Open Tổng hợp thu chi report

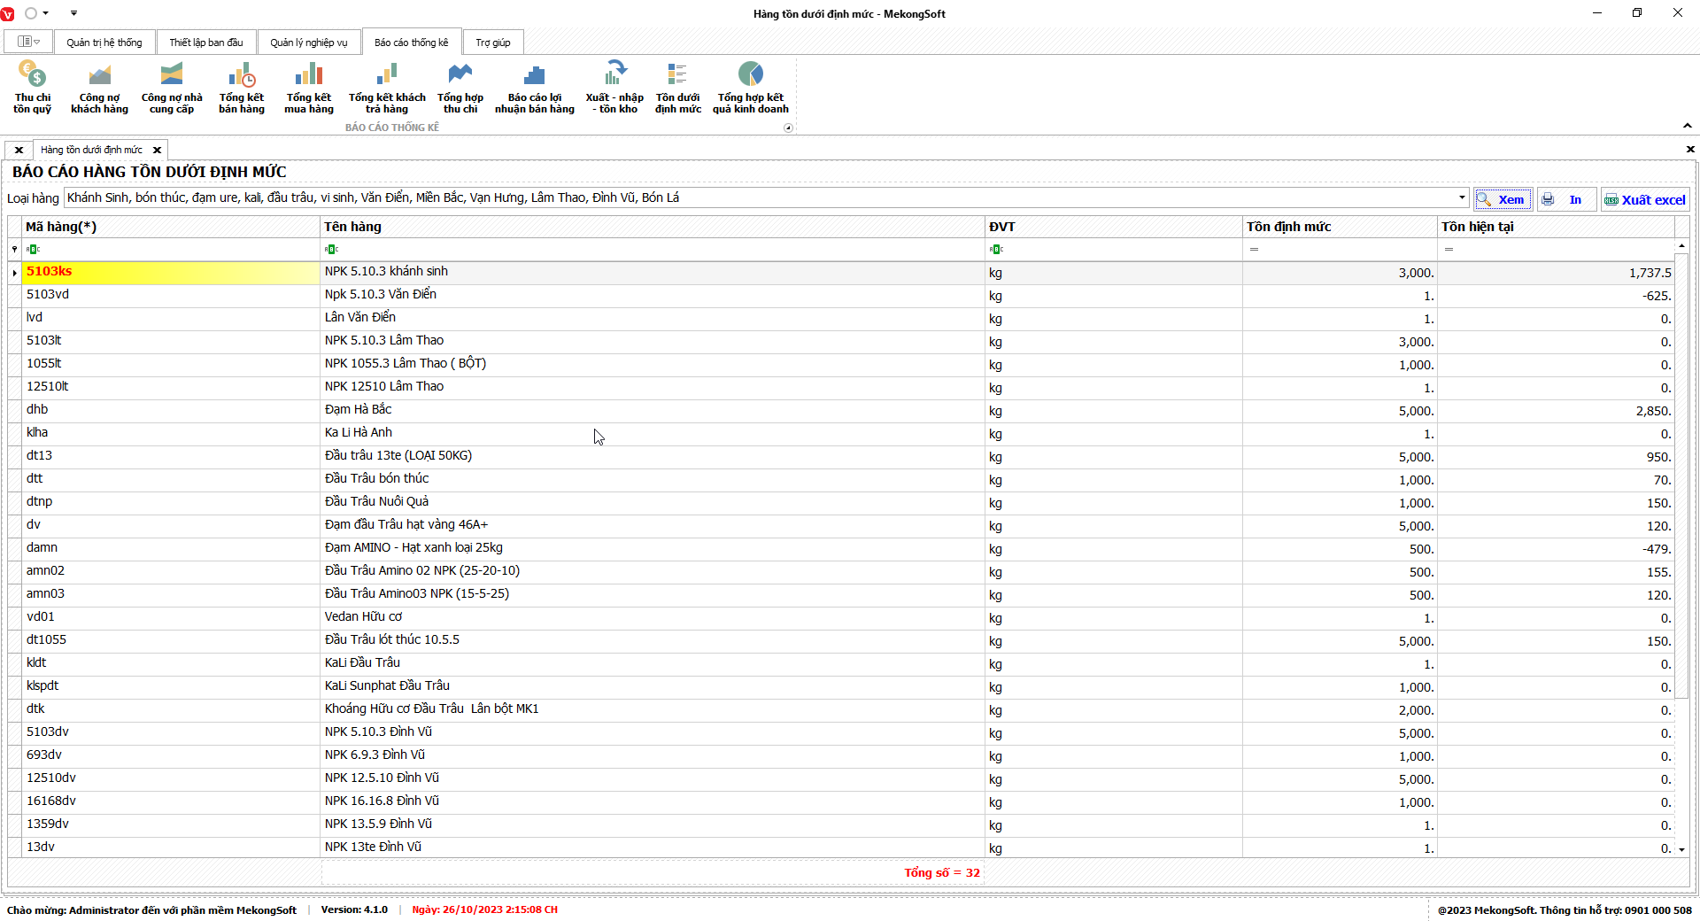tap(460, 87)
